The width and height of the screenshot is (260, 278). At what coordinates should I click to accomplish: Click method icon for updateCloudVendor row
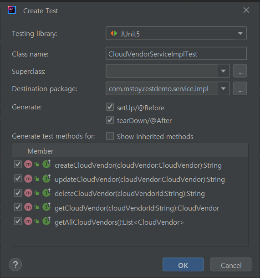(x=28, y=179)
